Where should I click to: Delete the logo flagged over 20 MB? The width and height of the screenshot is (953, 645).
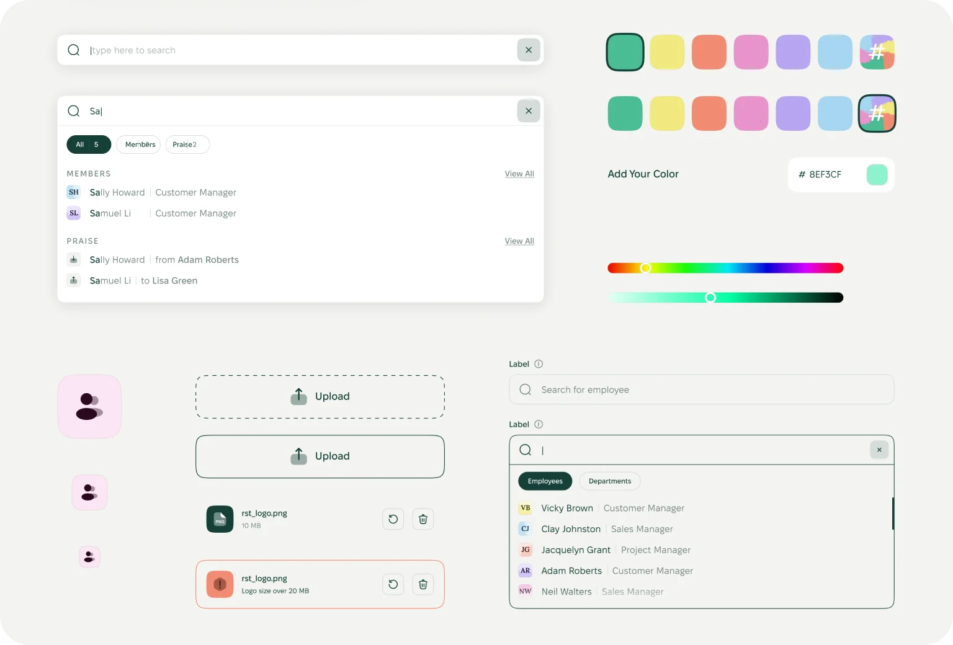(423, 584)
